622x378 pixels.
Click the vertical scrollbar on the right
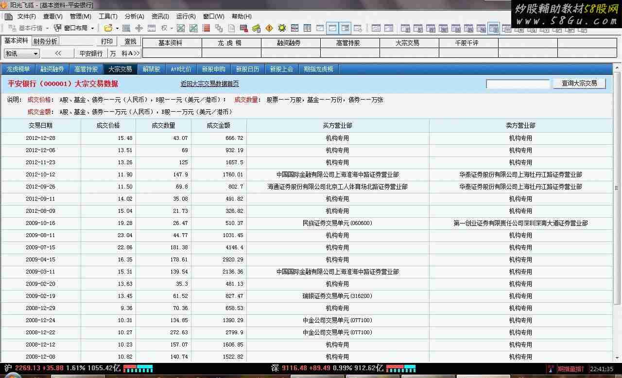click(618, 189)
